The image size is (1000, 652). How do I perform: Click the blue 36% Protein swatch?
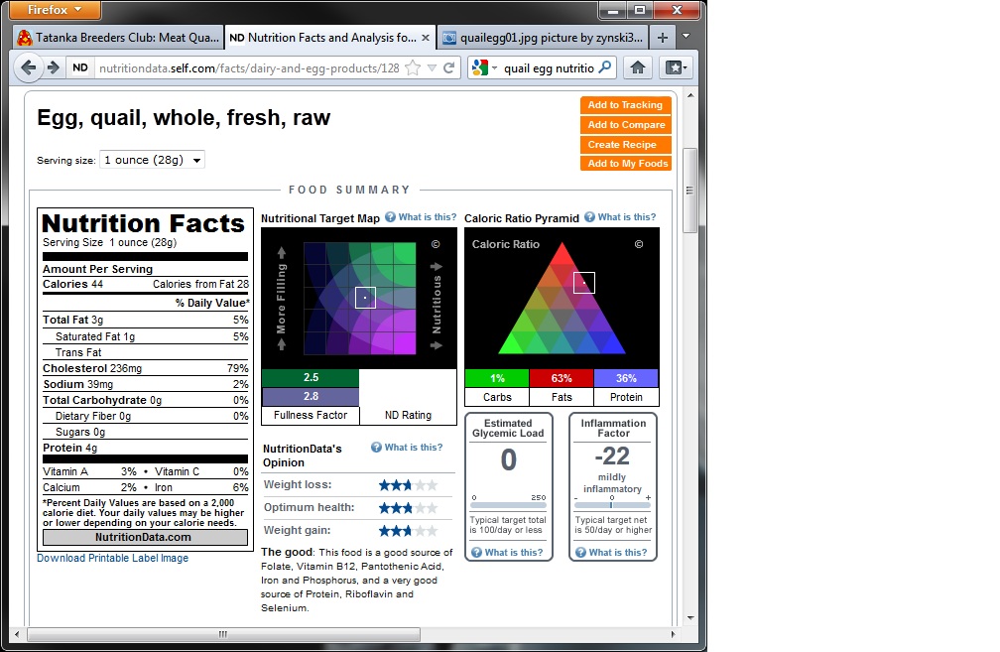point(626,378)
